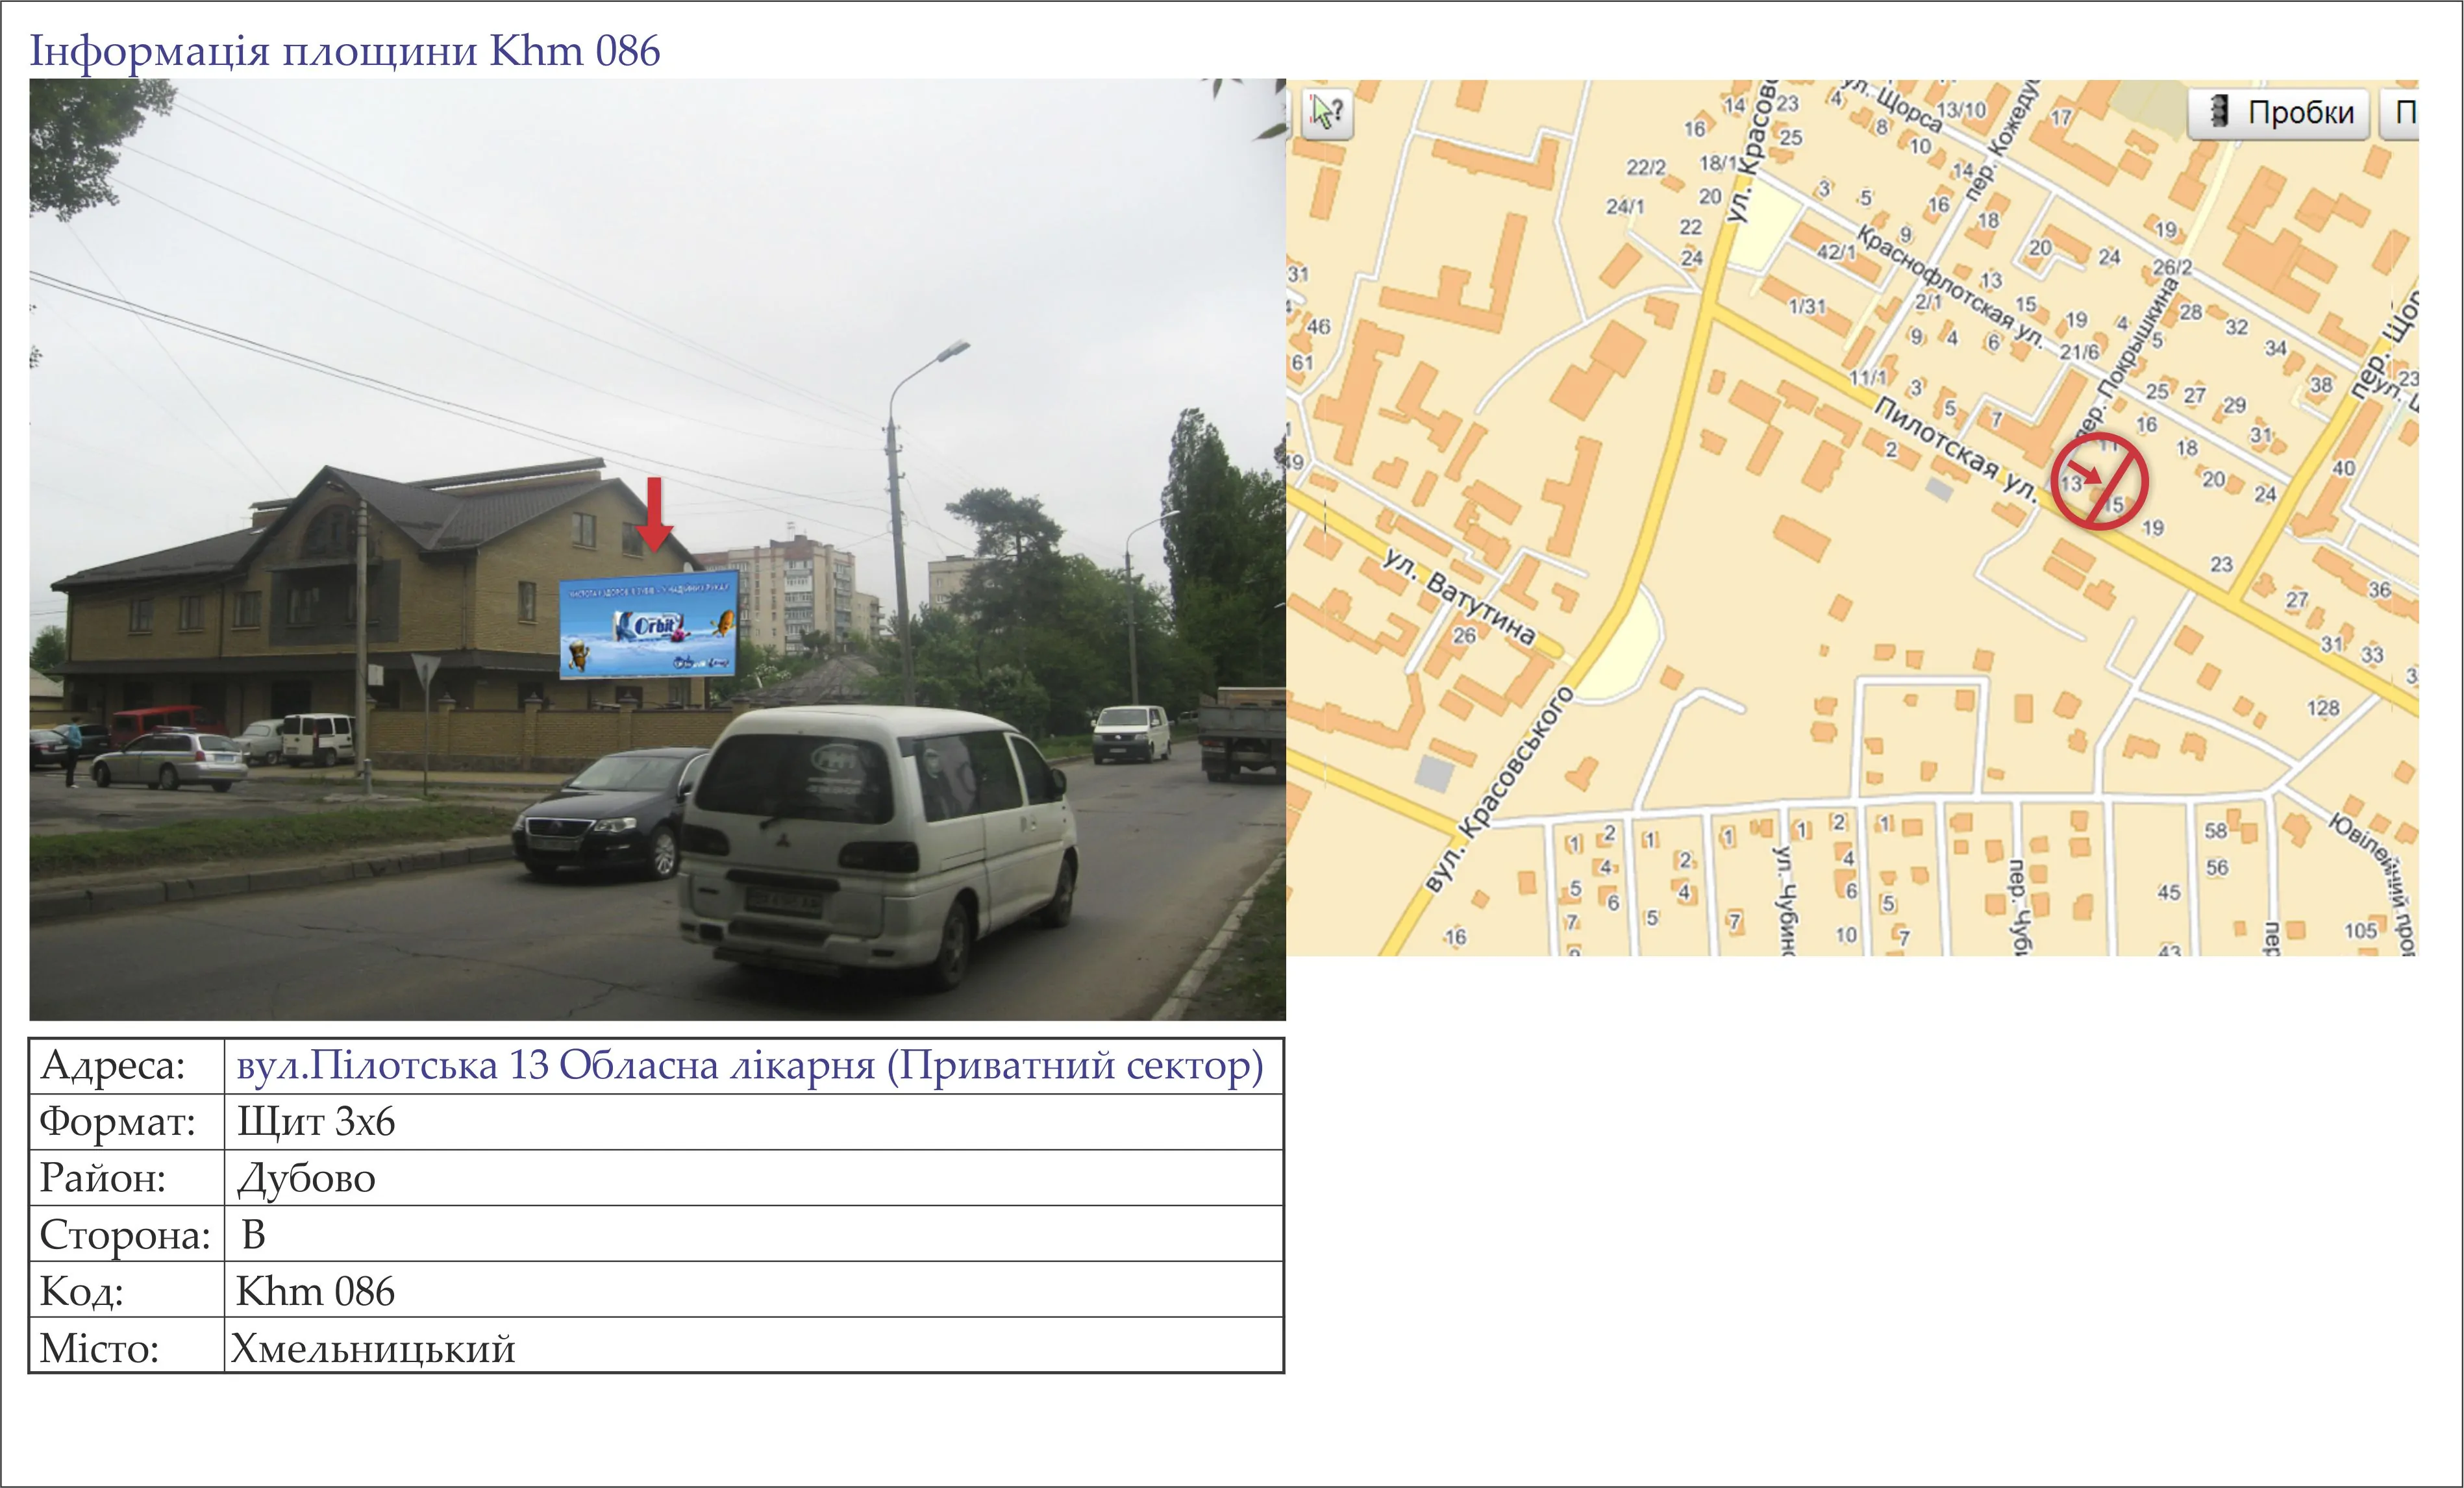The width and height of the screenshot is (2464, 1488).
Task: Click the heading Інформація площини Khm 086
Action: point(345,51)
